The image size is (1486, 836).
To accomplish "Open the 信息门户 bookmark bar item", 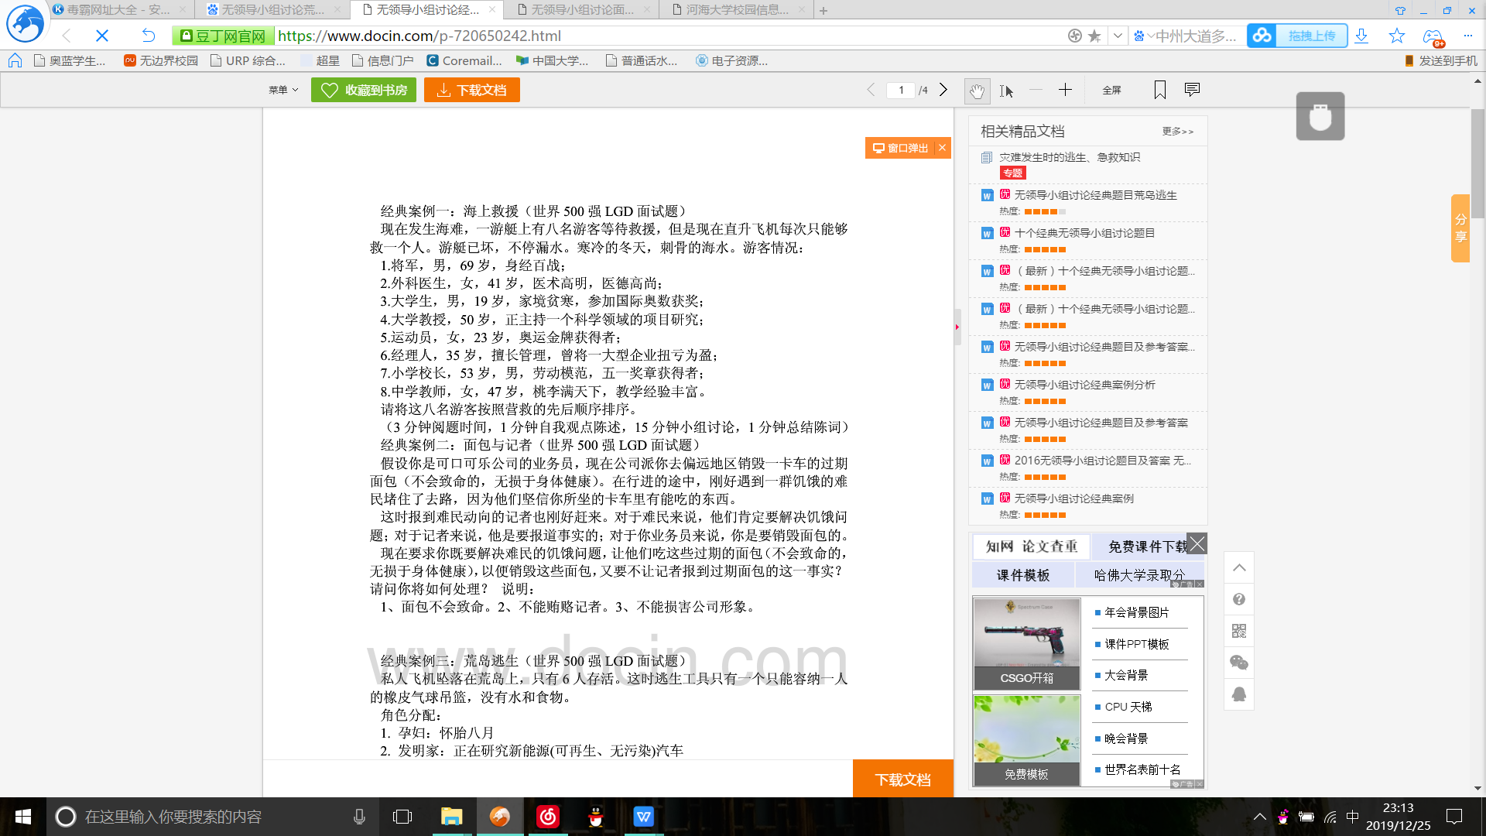I will pos(383,60).
